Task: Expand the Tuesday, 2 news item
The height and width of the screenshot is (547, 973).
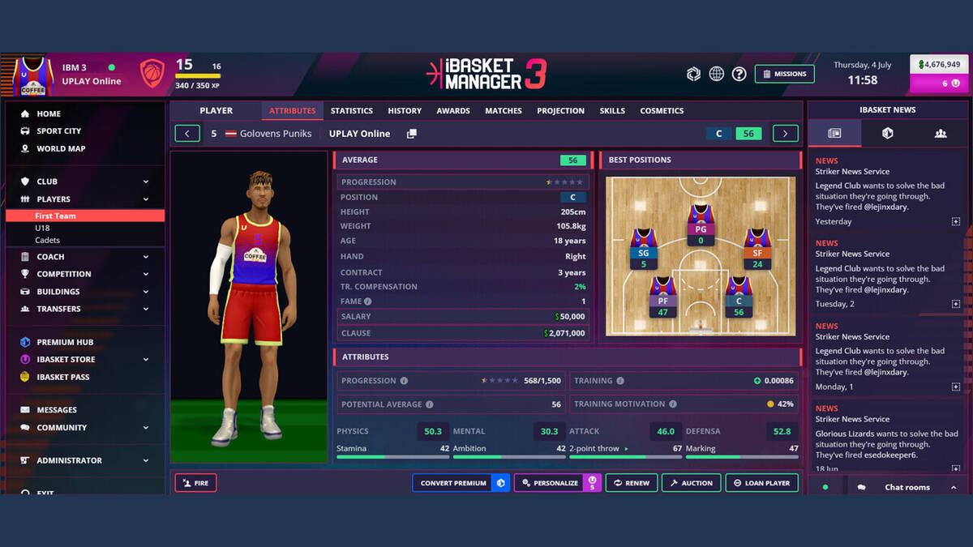Action: [x=956, y=304]
